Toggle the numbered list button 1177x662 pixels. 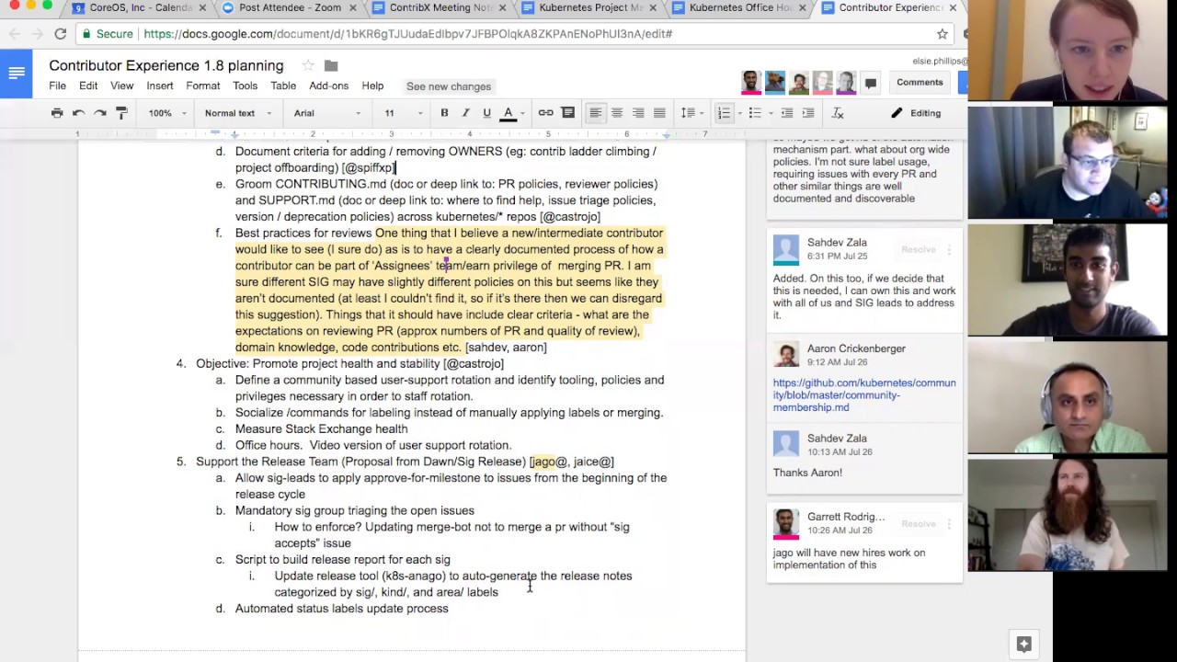click(x=723, y=113)
